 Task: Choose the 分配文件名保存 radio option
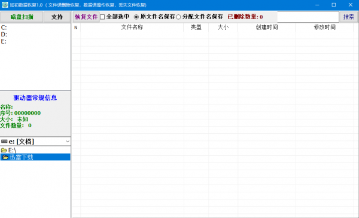click(x=178, y=17)
